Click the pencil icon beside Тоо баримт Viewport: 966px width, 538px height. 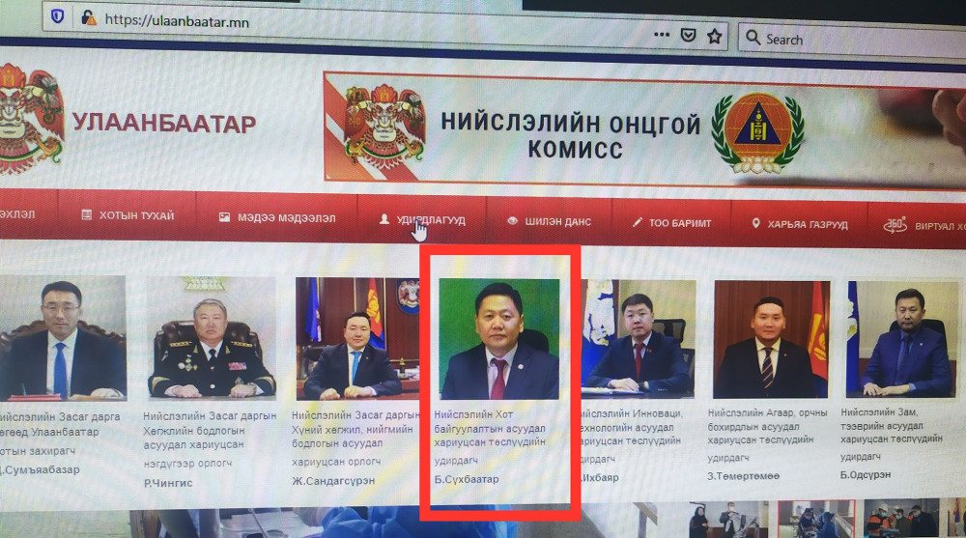coord(637,222)
